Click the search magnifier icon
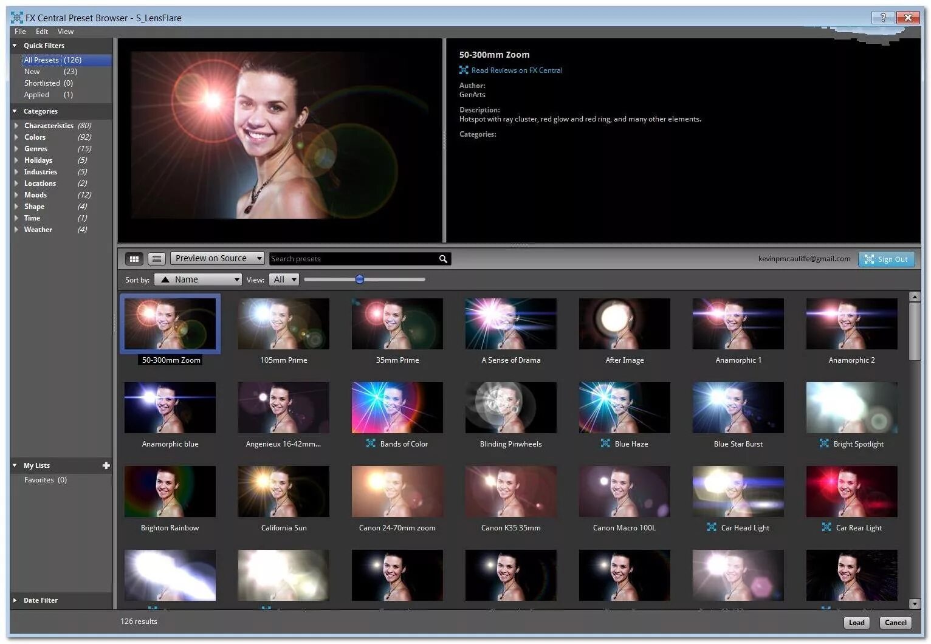The image size is (931, 644). coord(443,258)
